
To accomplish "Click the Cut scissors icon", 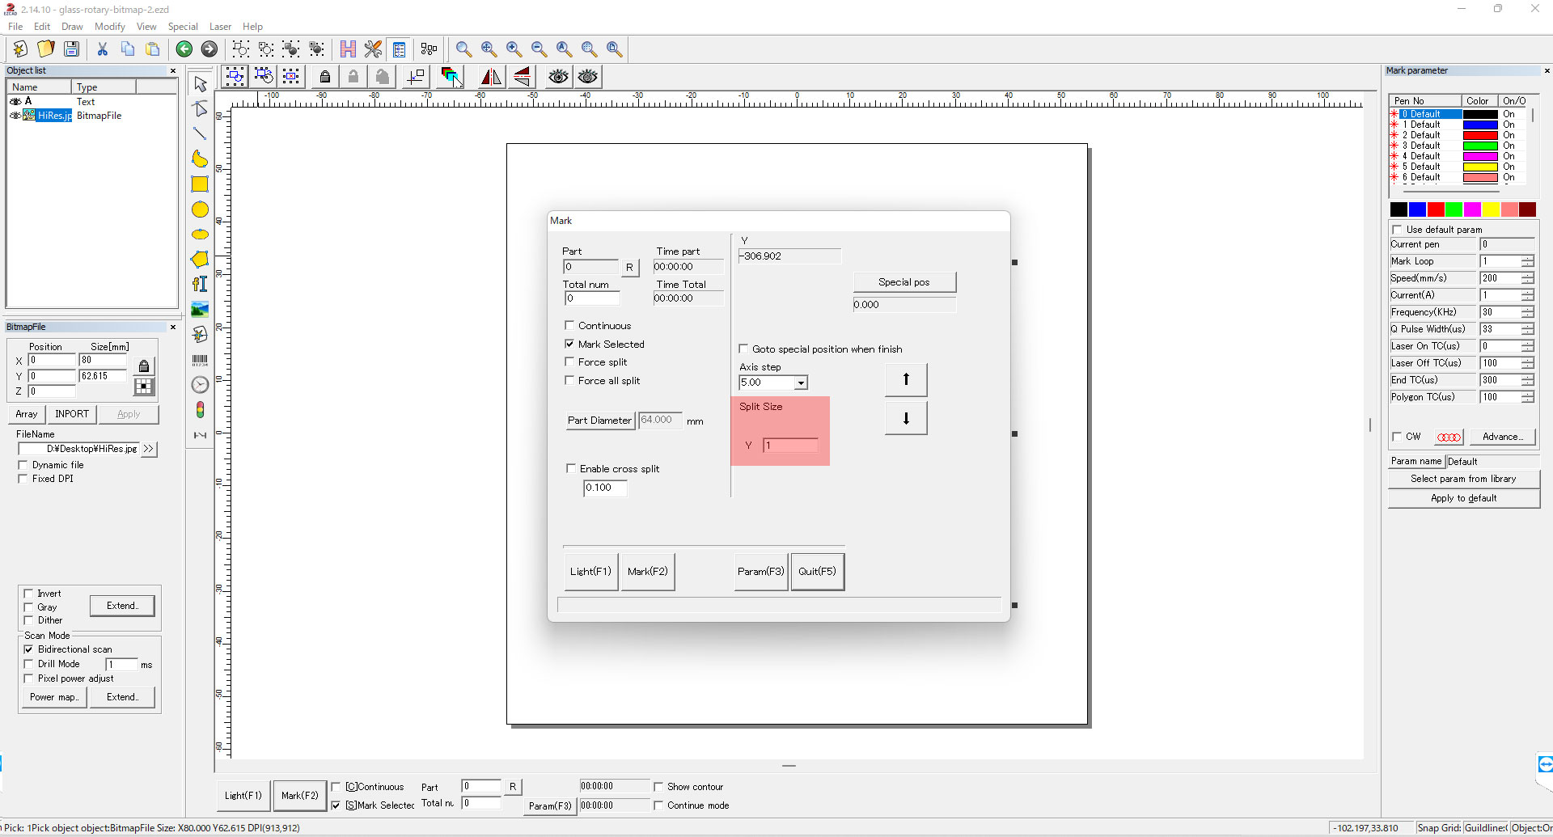I will coord(103,49).
